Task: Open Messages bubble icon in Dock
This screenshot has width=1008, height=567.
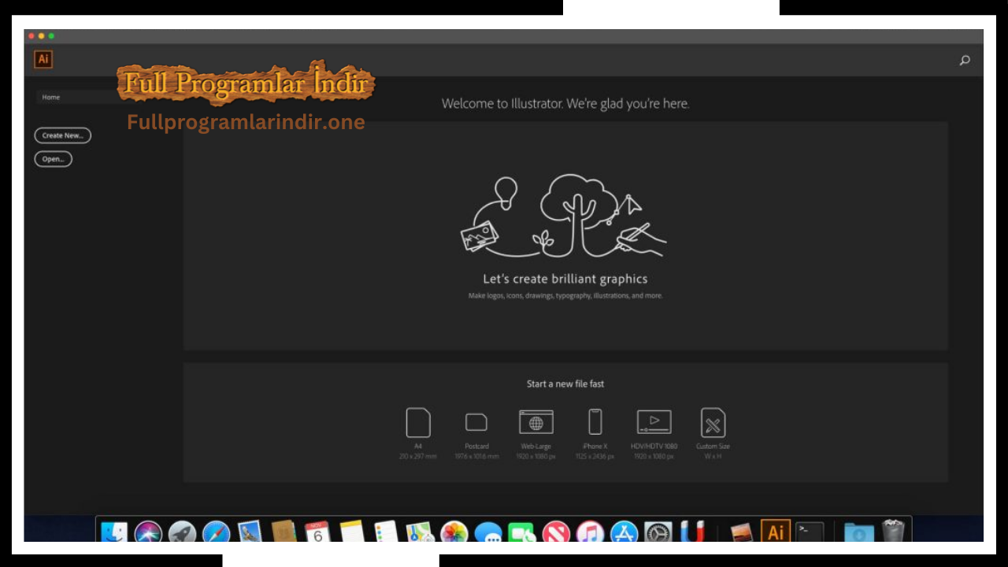Action: 488,532
